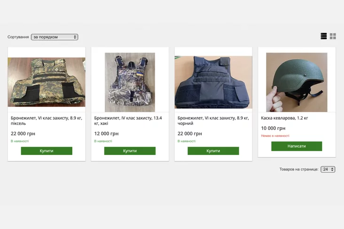Open black bulletproof vest product photo
This screenshot has width=344, height=229.
click(x=213, y=82)
